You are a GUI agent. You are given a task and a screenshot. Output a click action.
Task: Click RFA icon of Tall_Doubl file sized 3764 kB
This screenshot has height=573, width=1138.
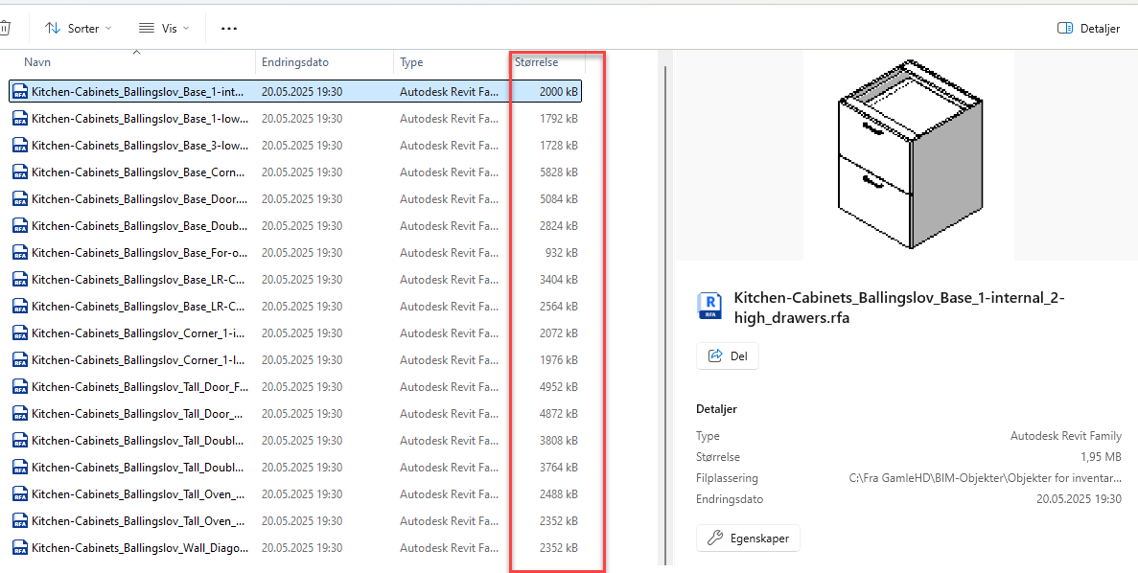point(20,467)
